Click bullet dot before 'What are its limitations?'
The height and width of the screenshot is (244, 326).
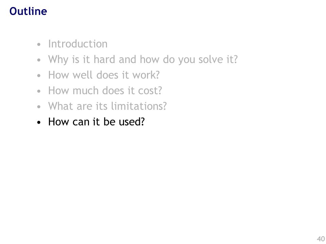point(39,107)
